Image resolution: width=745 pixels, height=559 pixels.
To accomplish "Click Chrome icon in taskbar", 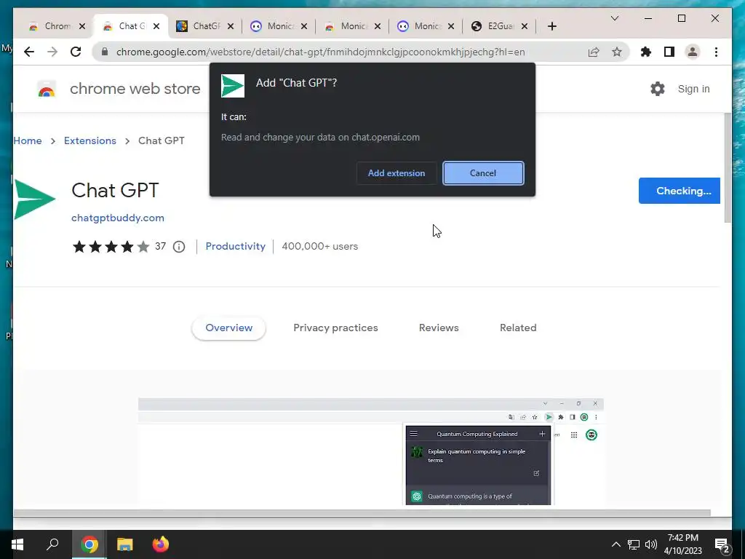I will click(89, 544).
